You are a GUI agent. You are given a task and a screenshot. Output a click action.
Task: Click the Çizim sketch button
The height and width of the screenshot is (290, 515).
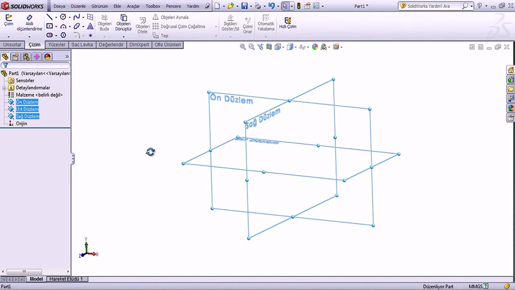pyautogui.click(x=8, y=21)
